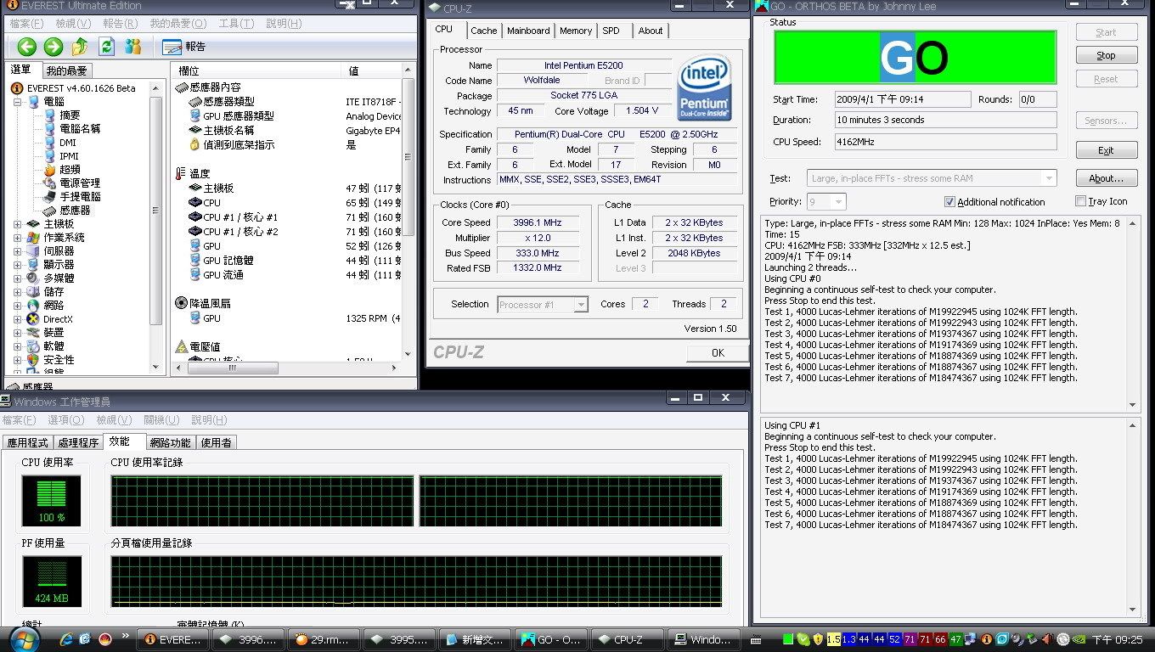Enable Tray Icon checkbox in ORTHOS
Viewport: 1155px width, 652px height.
click(x=1080, y=202)
